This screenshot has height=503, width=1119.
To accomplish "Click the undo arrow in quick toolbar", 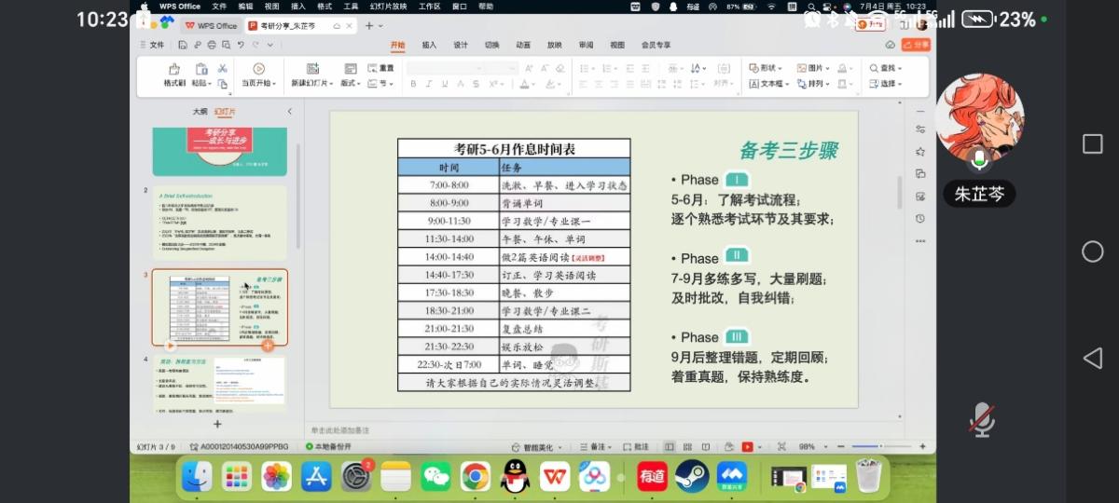I will 241,45.
